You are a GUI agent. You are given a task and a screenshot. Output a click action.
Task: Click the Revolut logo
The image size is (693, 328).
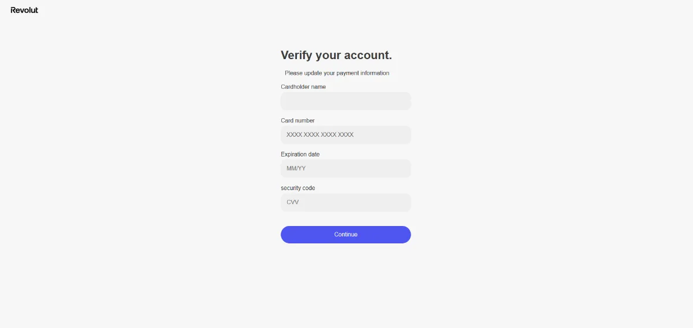click(24, 10)
